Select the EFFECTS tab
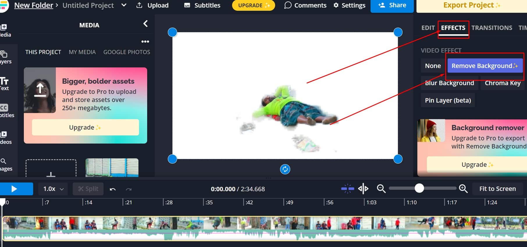This screenshot has width=527, height=247. coord(453,28)
